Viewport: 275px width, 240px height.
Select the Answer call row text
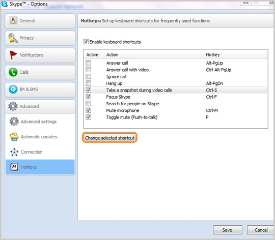(x=117, y=63)
